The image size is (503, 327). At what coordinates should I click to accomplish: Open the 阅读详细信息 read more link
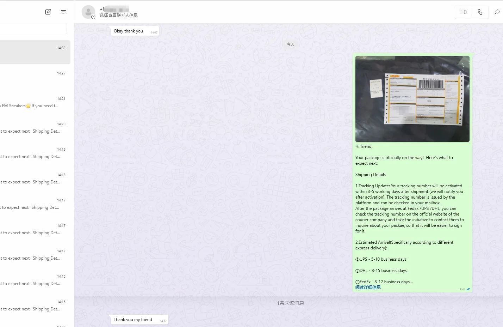click(368, 287)
